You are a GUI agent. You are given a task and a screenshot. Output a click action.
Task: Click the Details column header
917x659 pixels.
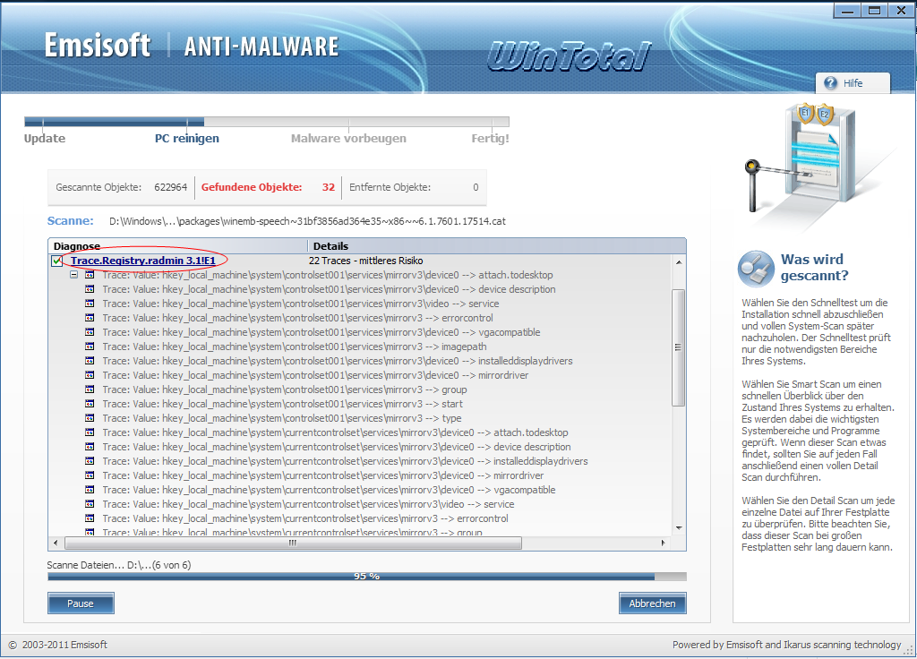[496, 246]
